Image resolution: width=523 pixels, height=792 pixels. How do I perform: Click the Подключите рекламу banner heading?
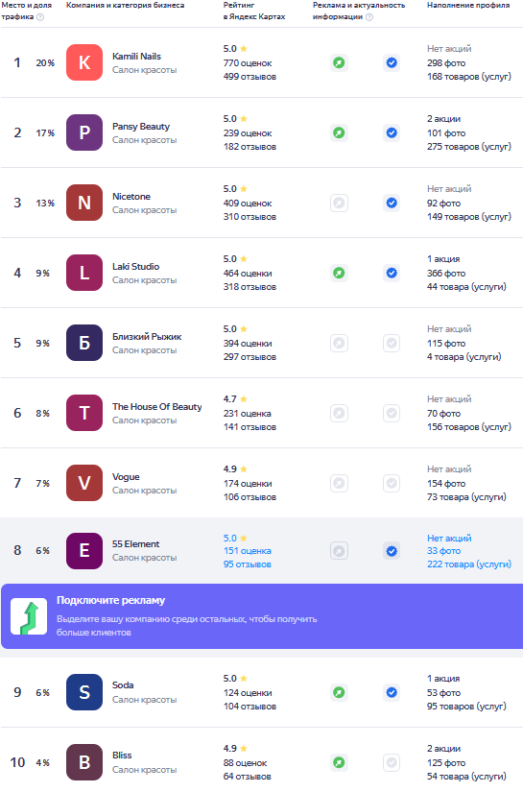[110, 601]
